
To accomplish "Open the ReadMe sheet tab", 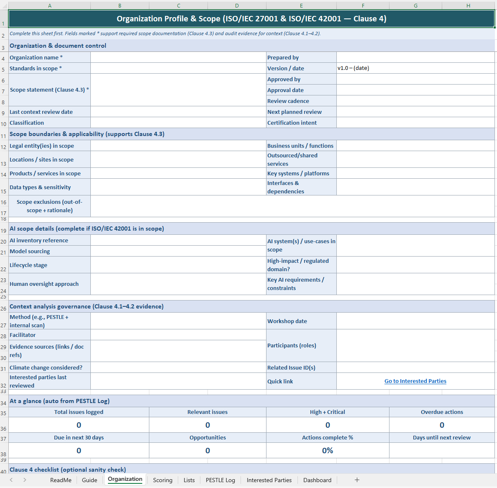I will point(61,480).
